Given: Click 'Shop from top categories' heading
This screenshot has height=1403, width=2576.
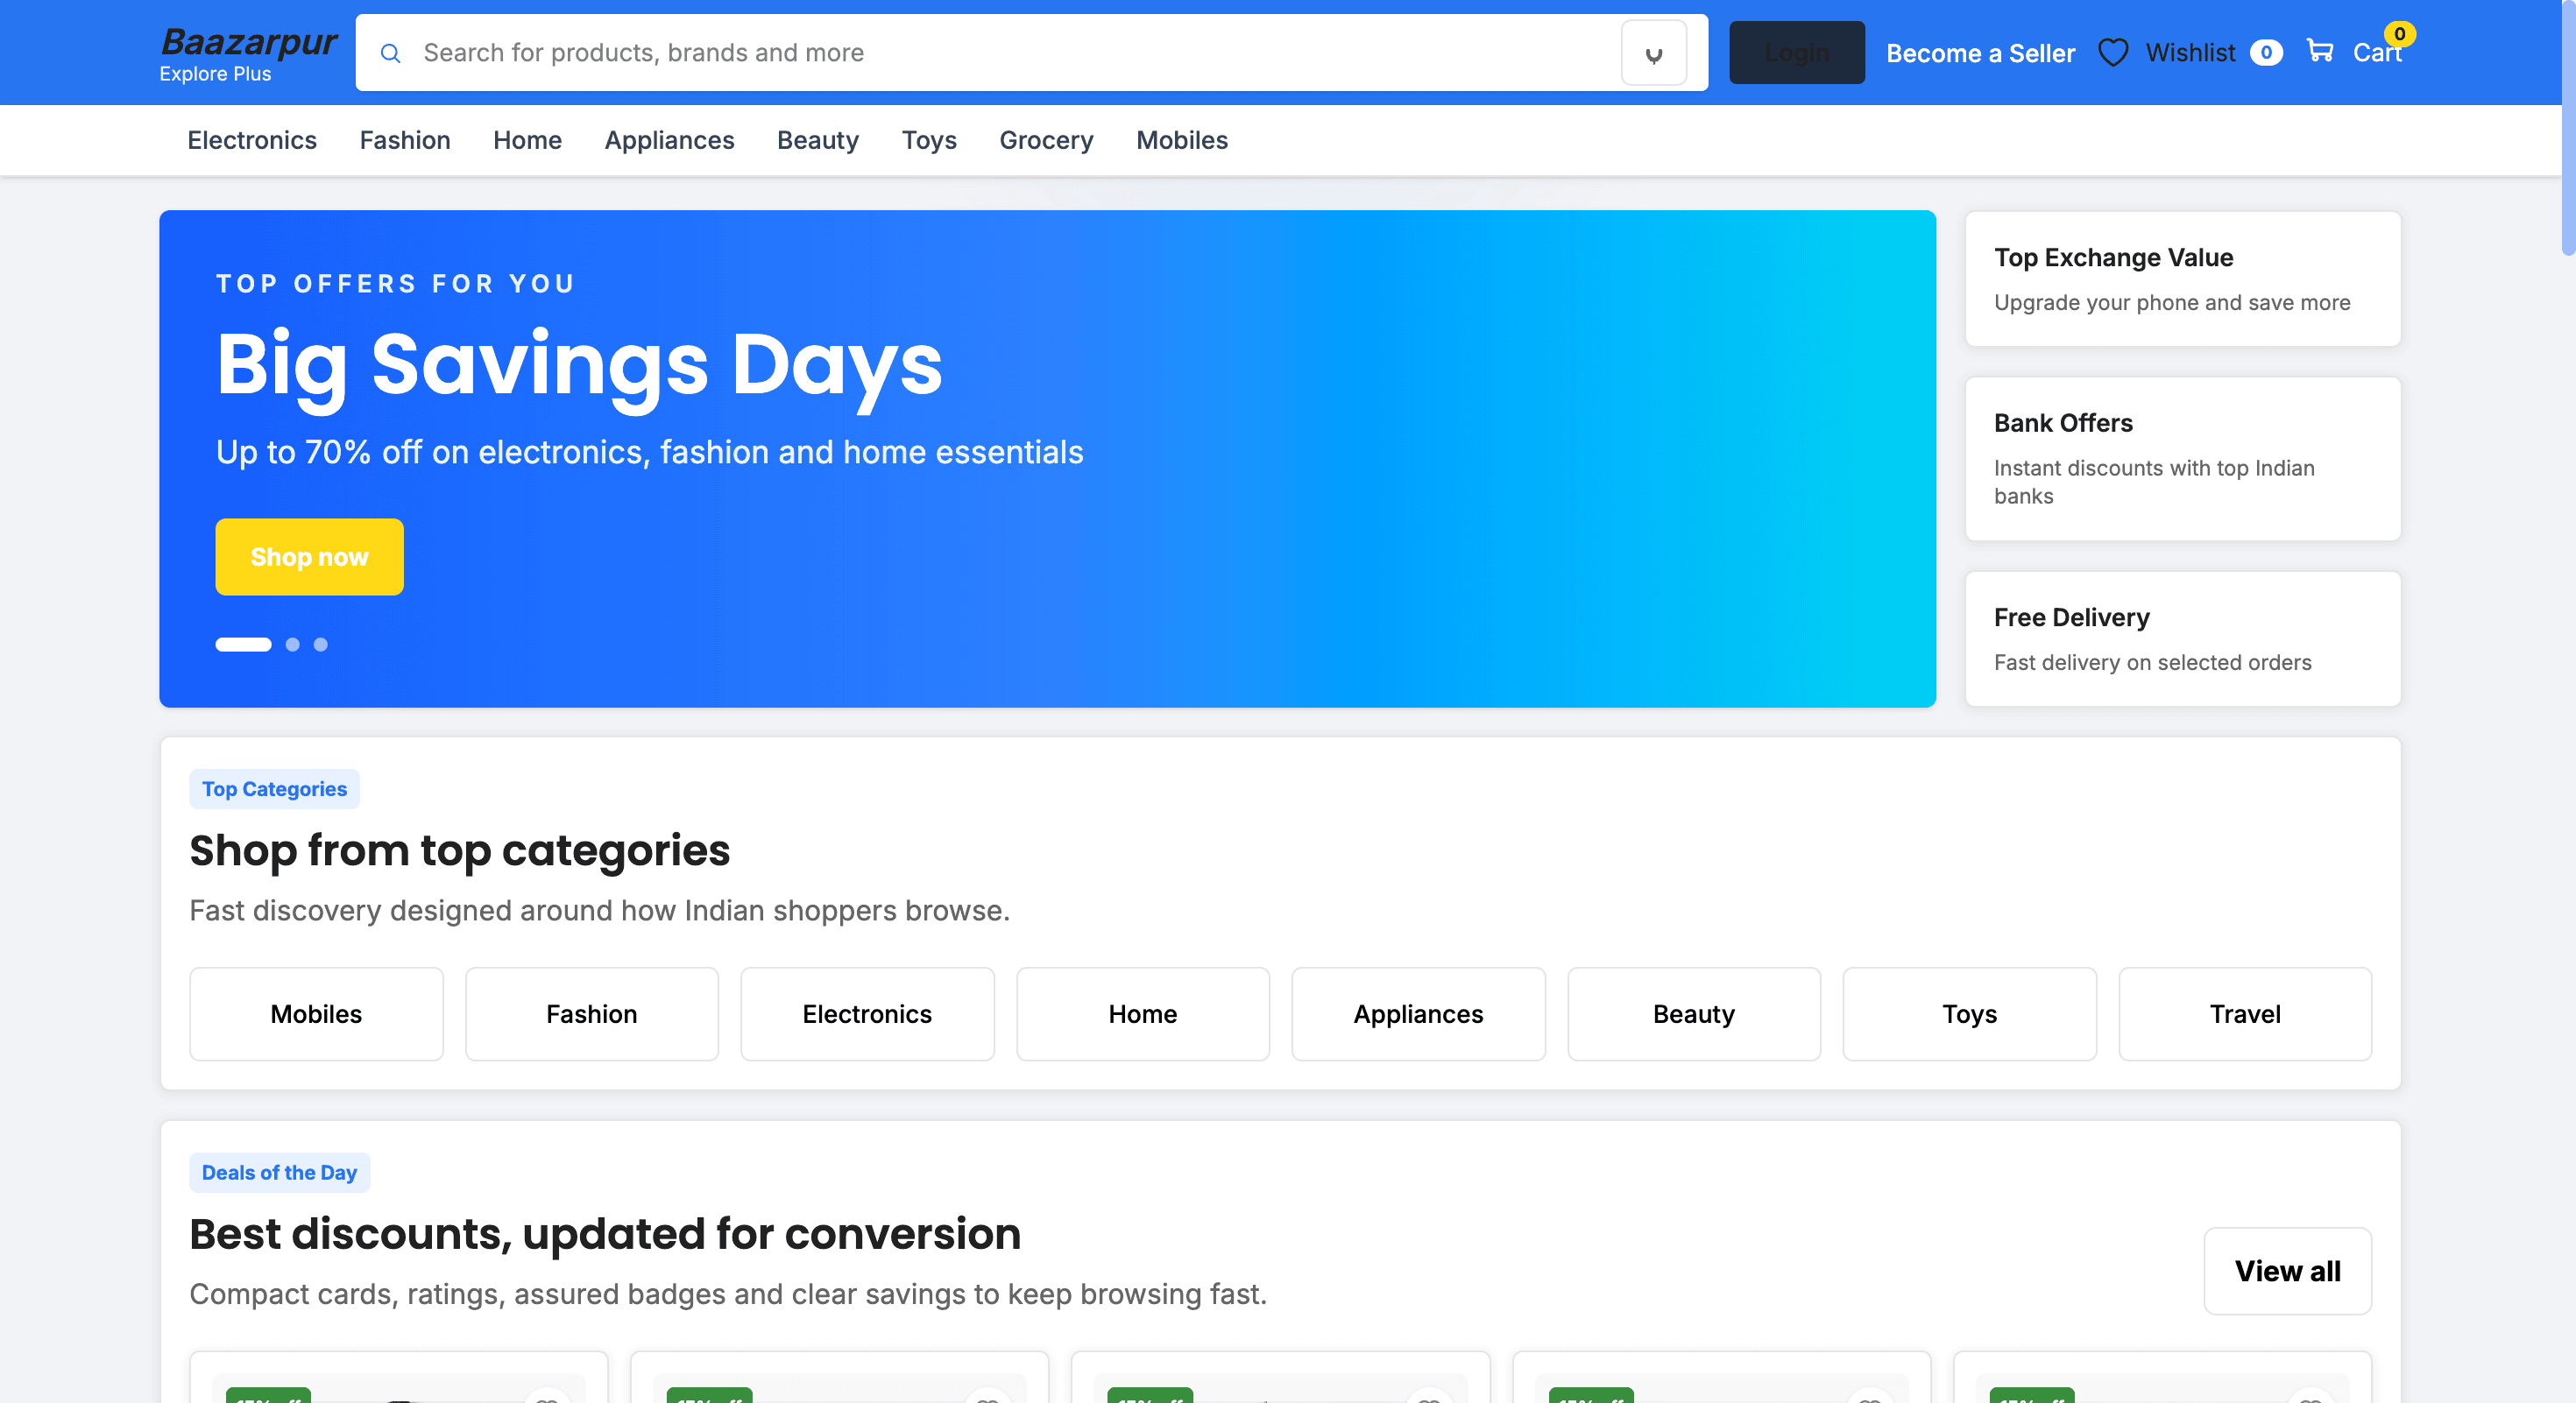Looking at the screenshot, I should click(x=459, y=850).
